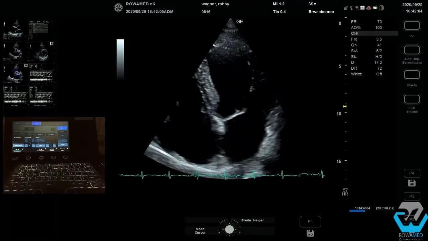Open the blue color Doppler thumbnail
The width and height of the screenshot is (428, 241).
16,73
